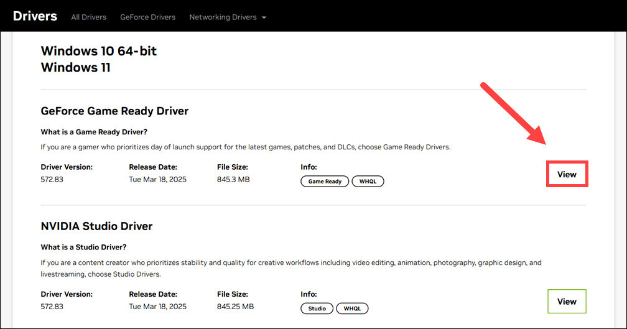Viewport: 627px width, 329px height.
Task: Click the Game Ready info badge
Action: click(x=325, y=182)
